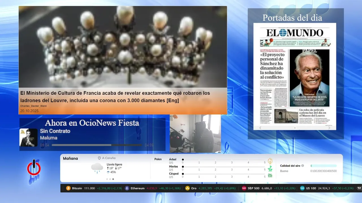The height and width of the screenshot is (203, 362).
Task: Select the dark active weather page dot
Action: [x=113, y=179]
